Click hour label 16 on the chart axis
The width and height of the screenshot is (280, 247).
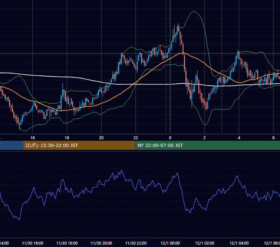(x=33, y=138)
